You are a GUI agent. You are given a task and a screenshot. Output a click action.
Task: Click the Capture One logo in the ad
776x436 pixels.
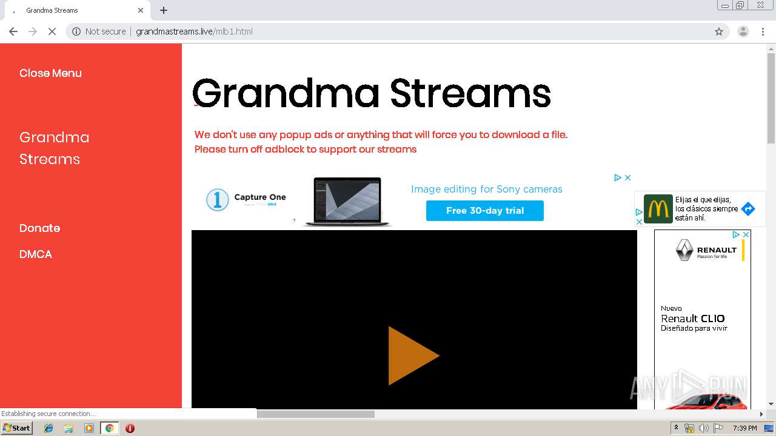click(x=246, y=199)
